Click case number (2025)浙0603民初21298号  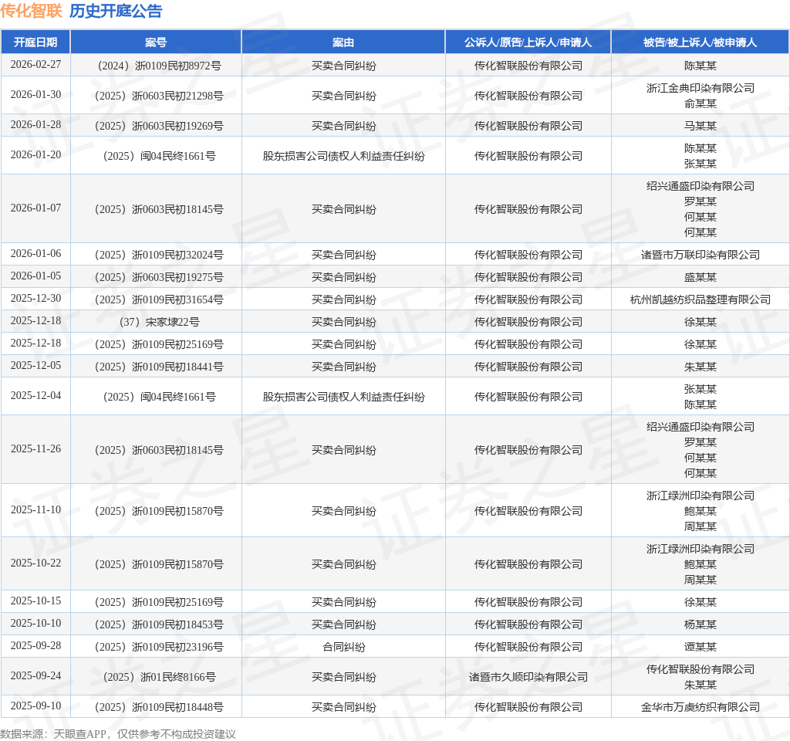pos(159,96)
